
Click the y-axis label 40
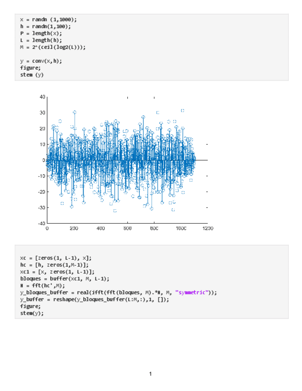pos(42,97)
